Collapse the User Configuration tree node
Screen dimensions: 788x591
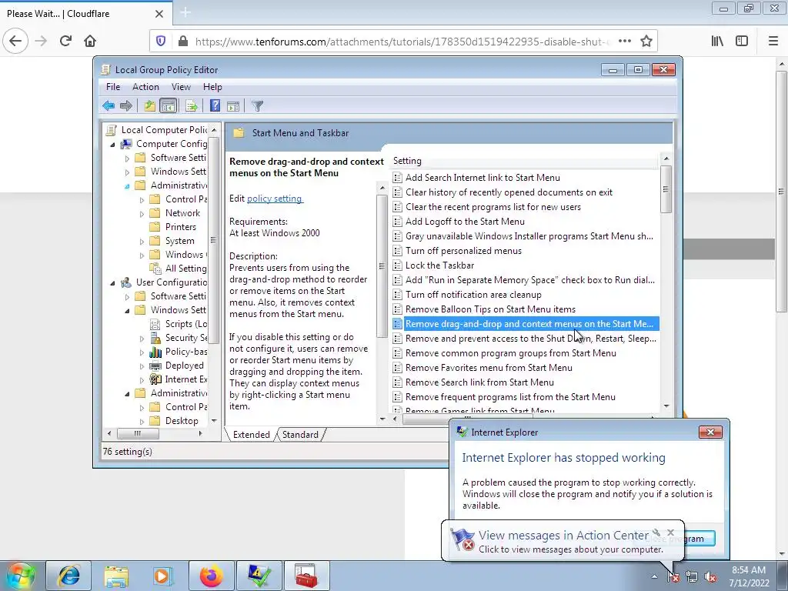(112, 283)
